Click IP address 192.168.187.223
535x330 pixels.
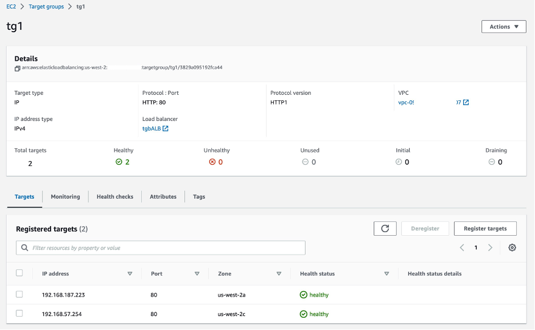click(63, 295)
